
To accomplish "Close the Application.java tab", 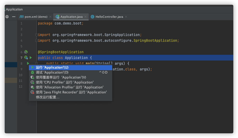I will 85,17.
